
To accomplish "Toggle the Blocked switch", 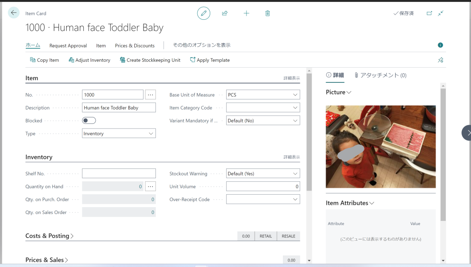I will 89,121.
